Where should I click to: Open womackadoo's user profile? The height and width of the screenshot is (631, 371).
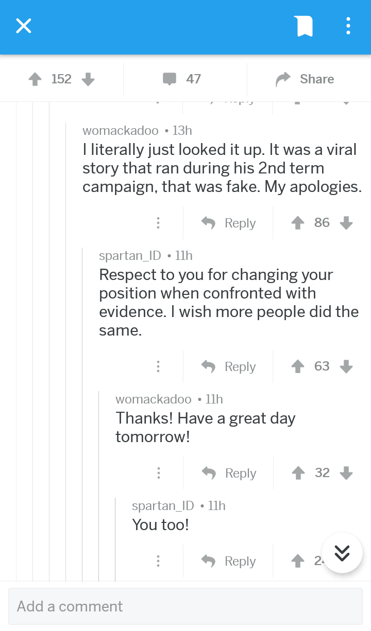click(120, 130)
